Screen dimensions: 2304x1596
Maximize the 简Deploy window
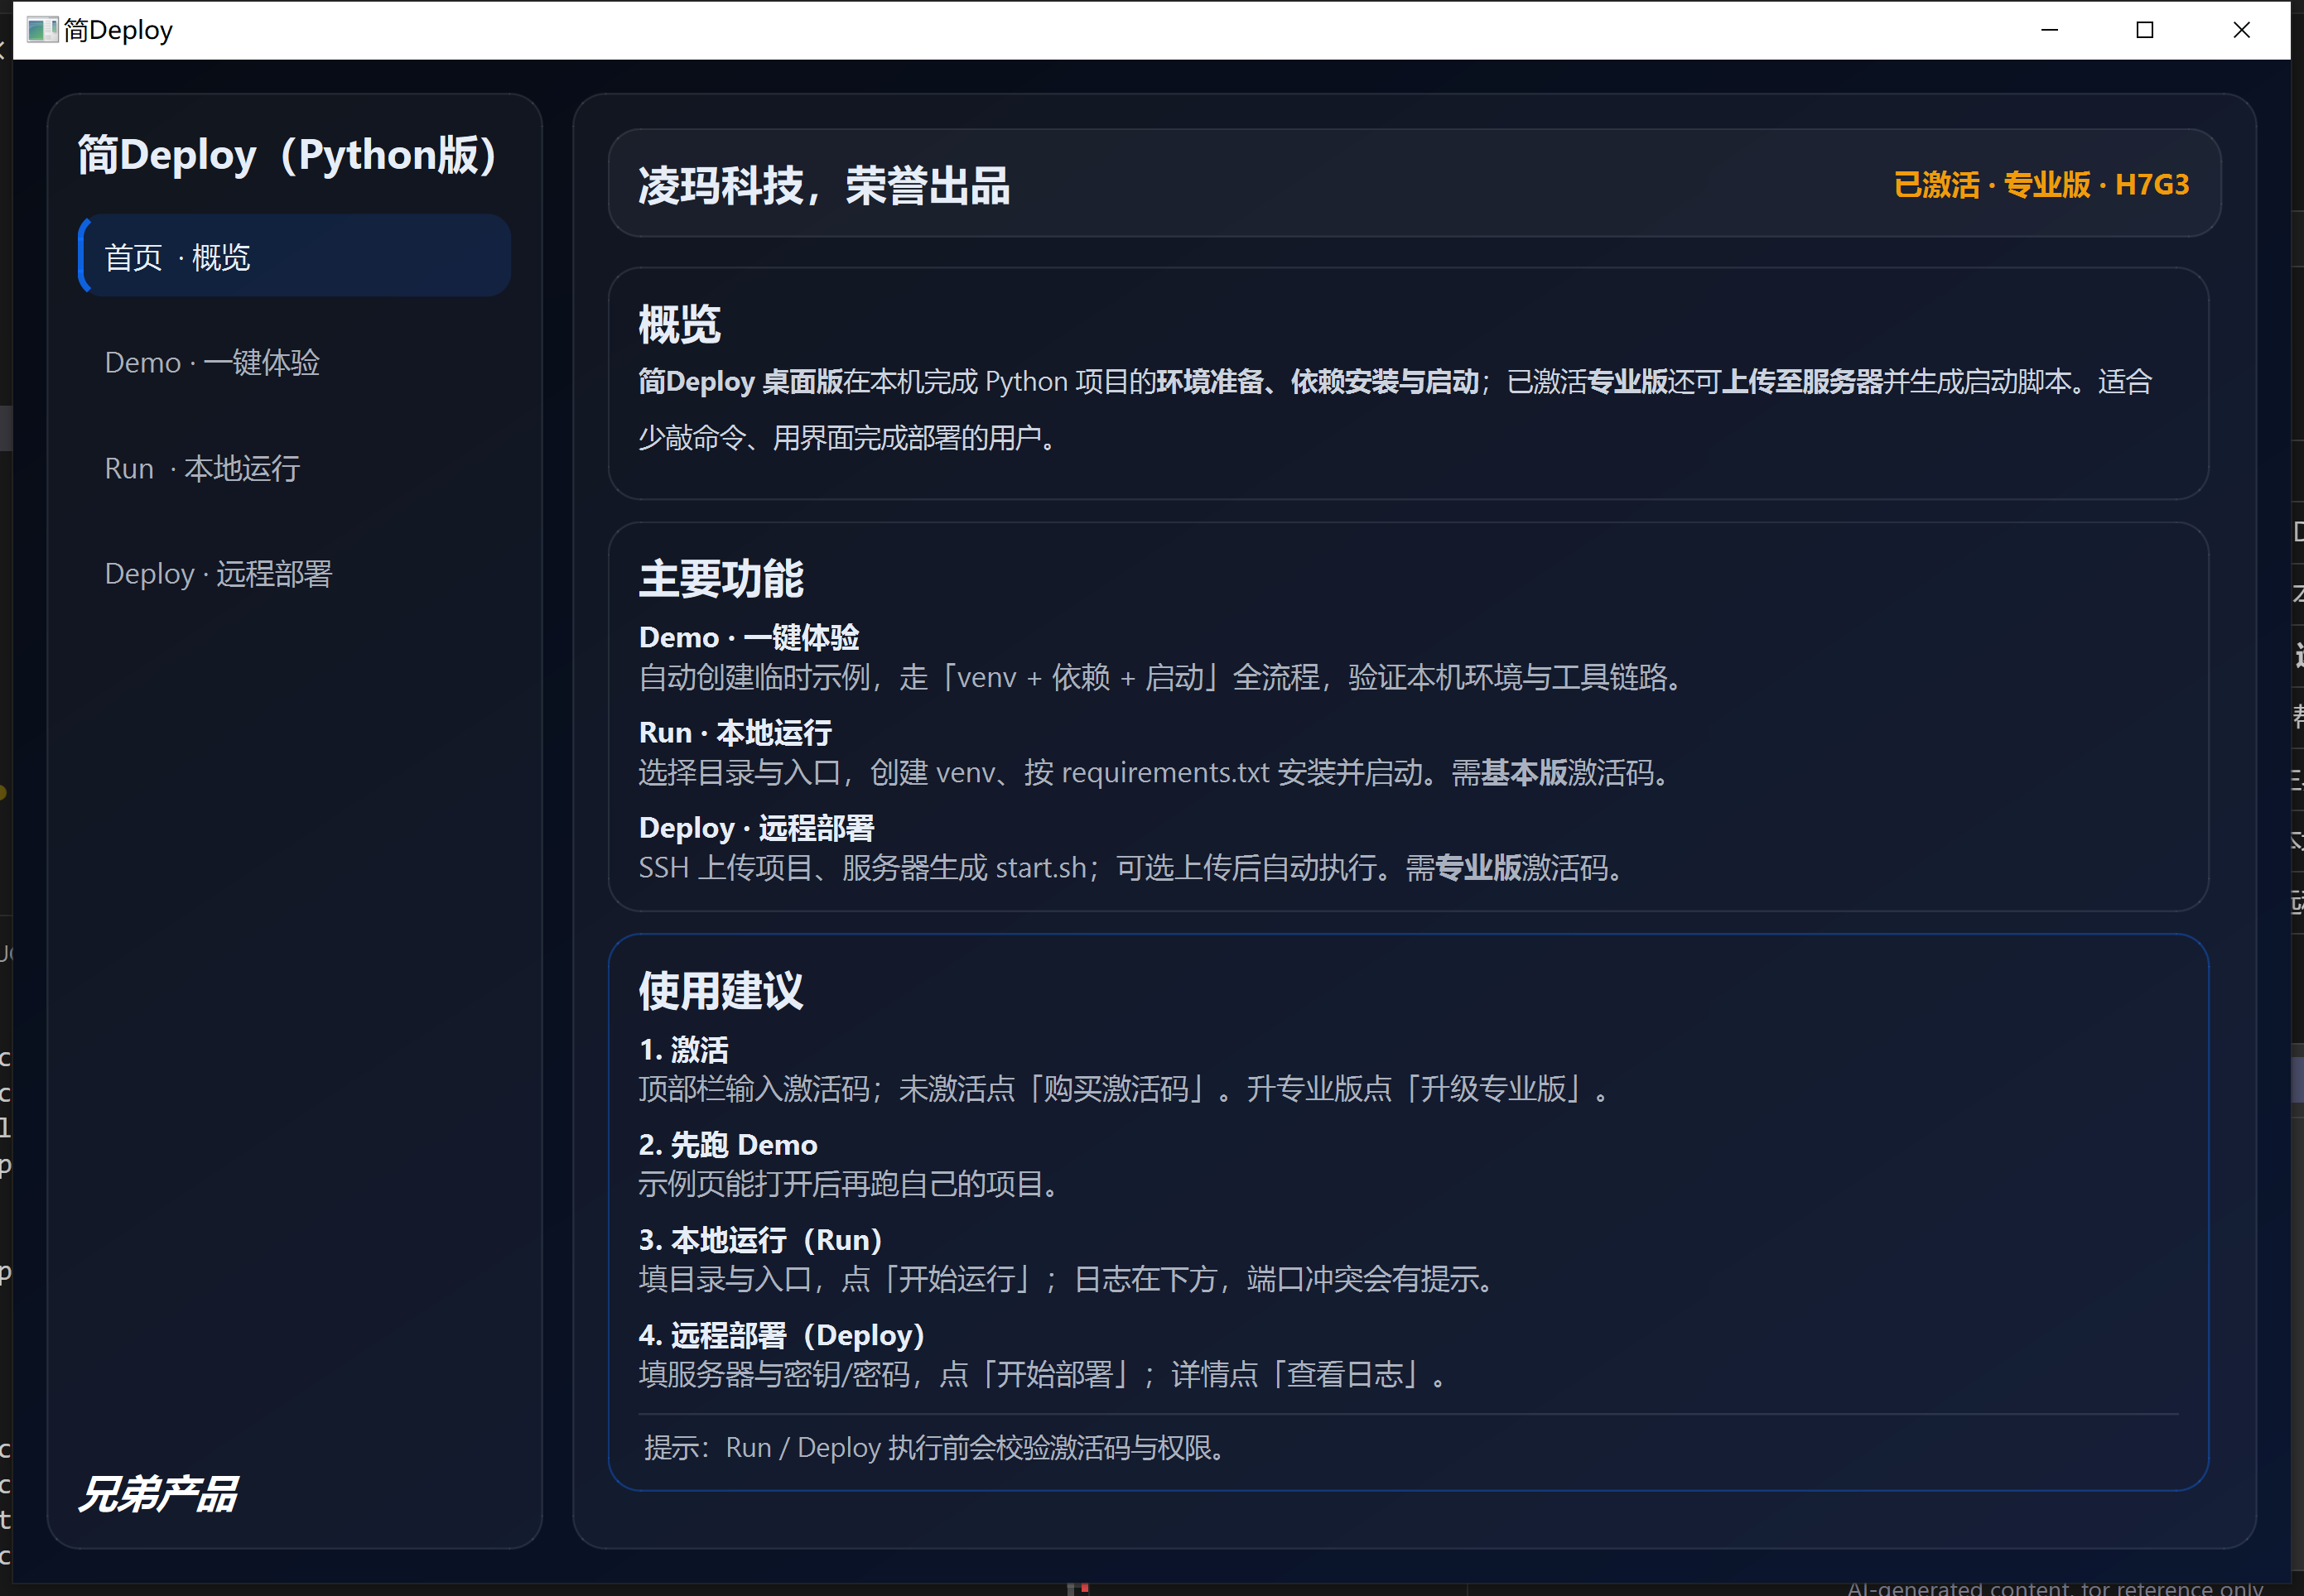point(2144,29)
